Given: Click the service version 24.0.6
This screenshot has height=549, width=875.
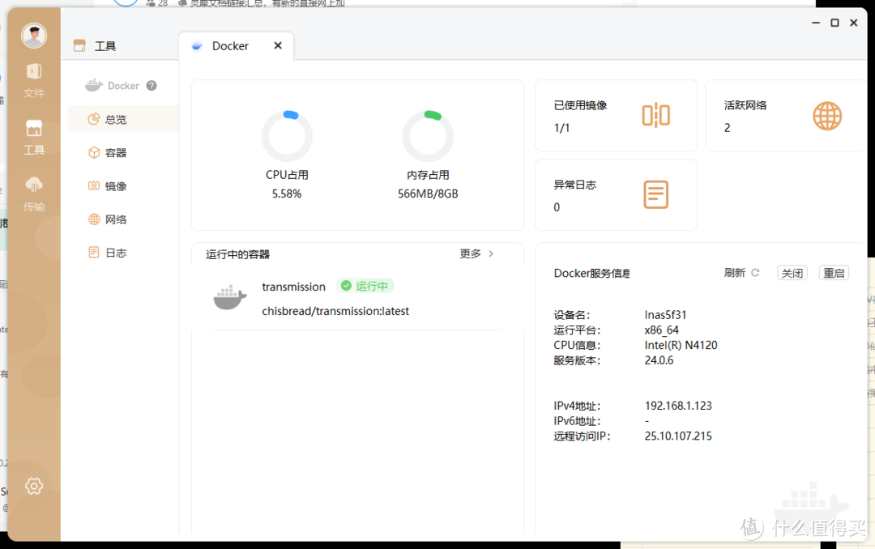Looking at the screenshot, I should pyautogui.click(x=659, y=360).
